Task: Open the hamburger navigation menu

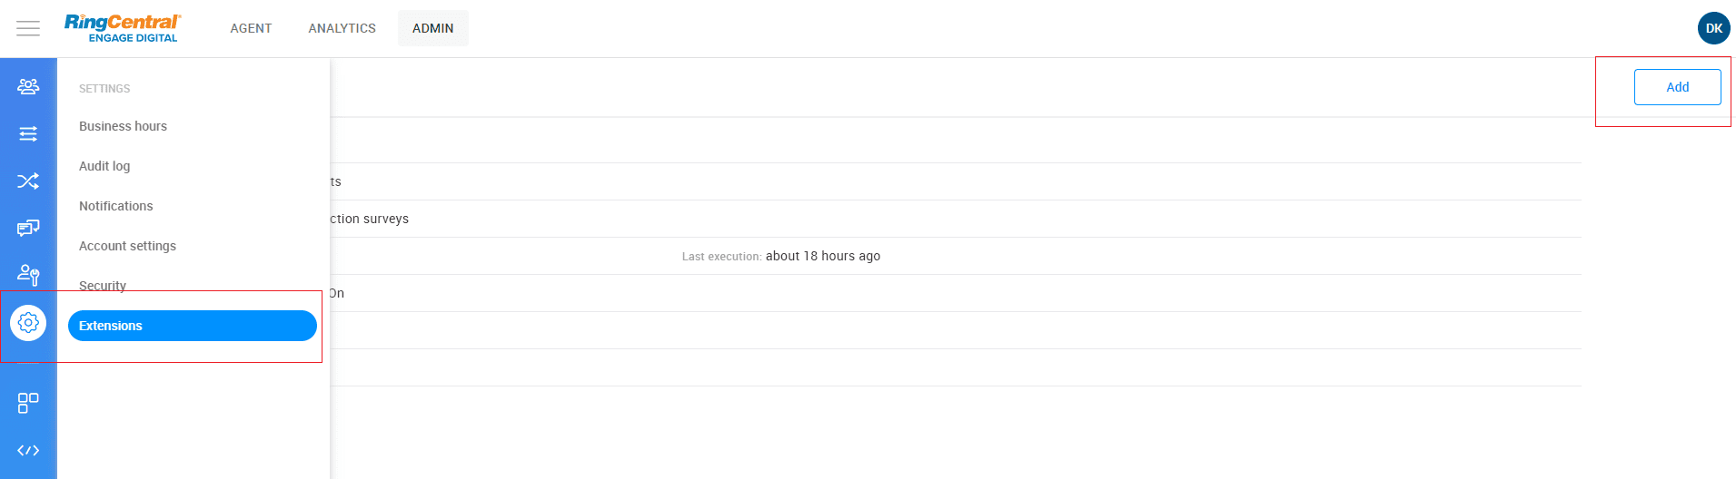Action: [28, 28]
